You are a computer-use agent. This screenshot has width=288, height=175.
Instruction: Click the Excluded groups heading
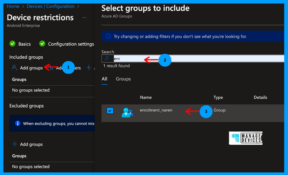click(x=26, y=106)
